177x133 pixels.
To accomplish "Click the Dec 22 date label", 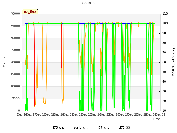I will (77, 114).
